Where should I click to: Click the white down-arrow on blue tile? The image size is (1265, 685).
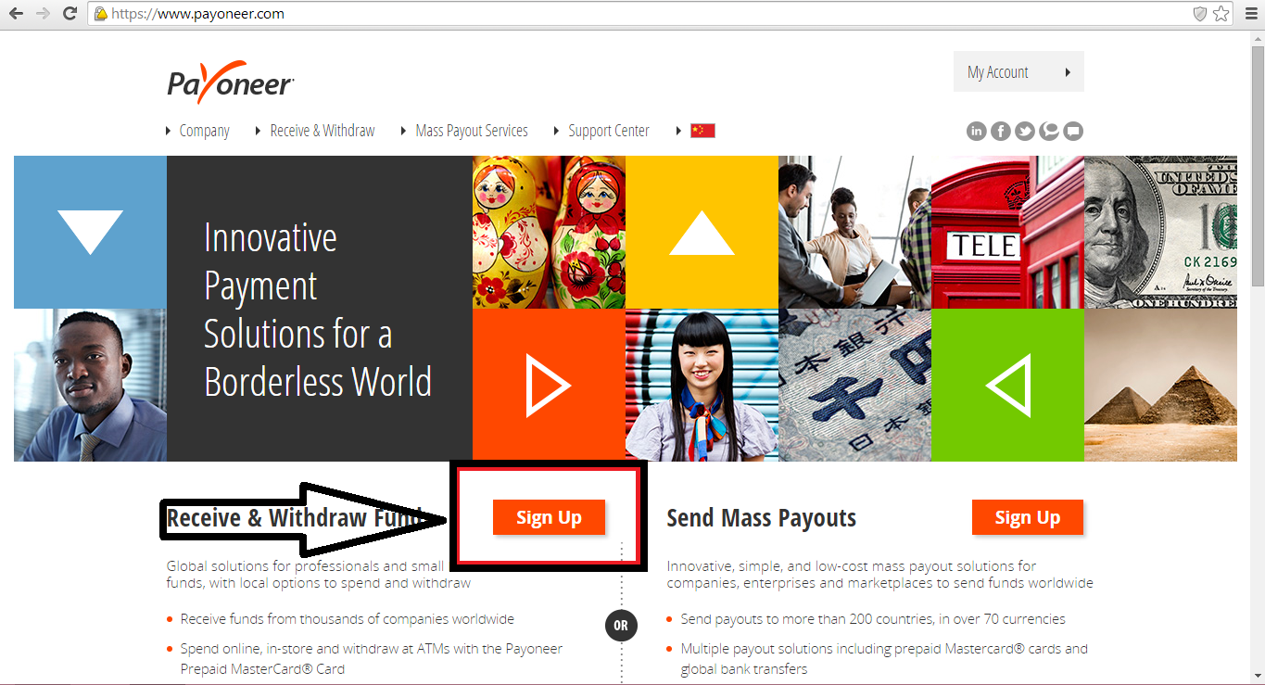pyautogui.click(x=90, y=232)
